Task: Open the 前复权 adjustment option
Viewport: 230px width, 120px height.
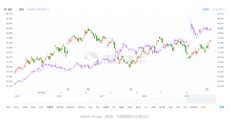Action: point(206,9)
